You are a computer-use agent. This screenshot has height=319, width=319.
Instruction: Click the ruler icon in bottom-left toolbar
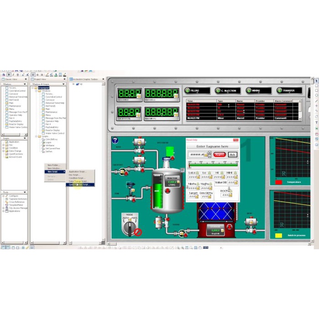(x=27, y=247)
